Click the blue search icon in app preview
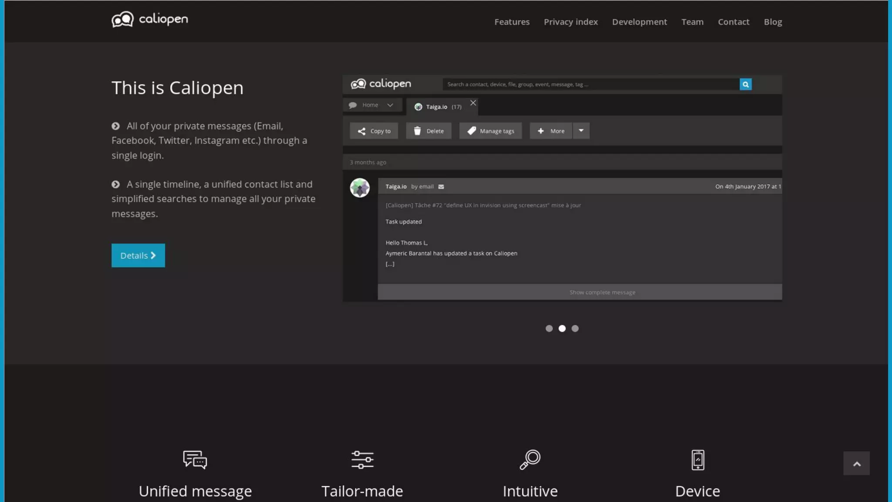Image resolution: width=892 pixels, height=502 pixels. [745, 85]
